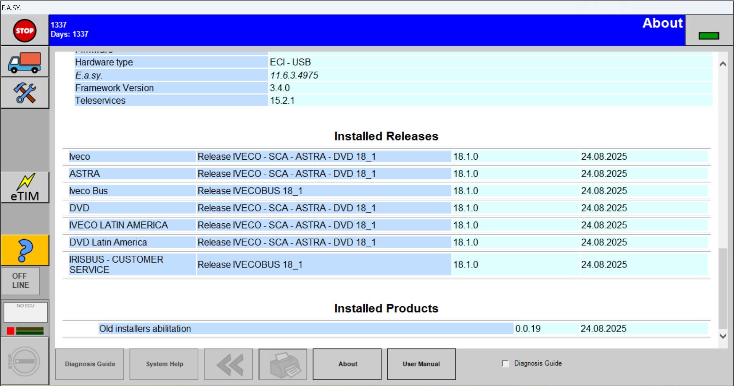Click the NO ECU status indicator
Image resolution: width=734 pixels, height=386 pixels.
pos(25,312)
